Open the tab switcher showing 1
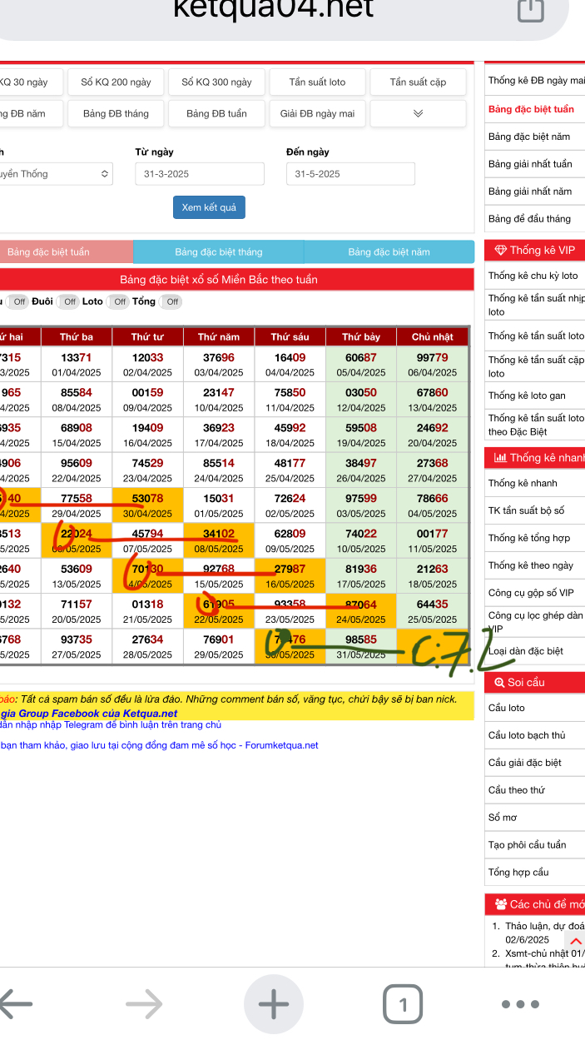The height and width of the screenshot is (1040, 585). pos(403,1004)
